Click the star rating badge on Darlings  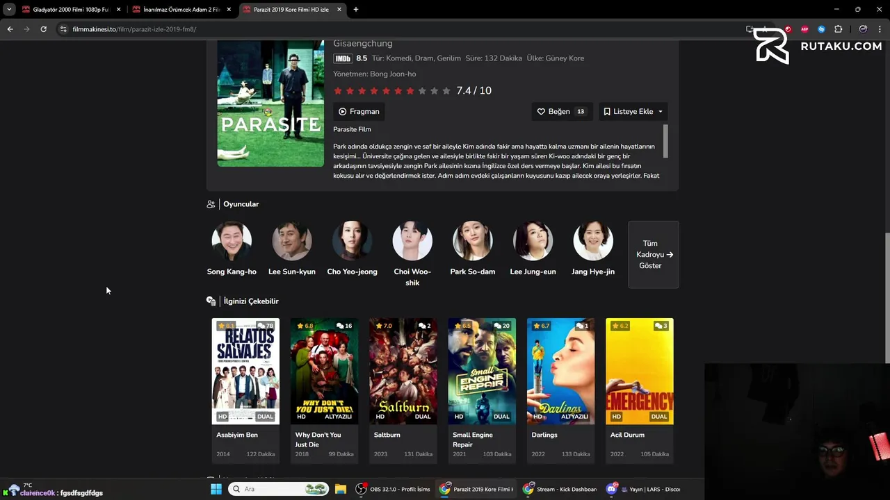541,326
